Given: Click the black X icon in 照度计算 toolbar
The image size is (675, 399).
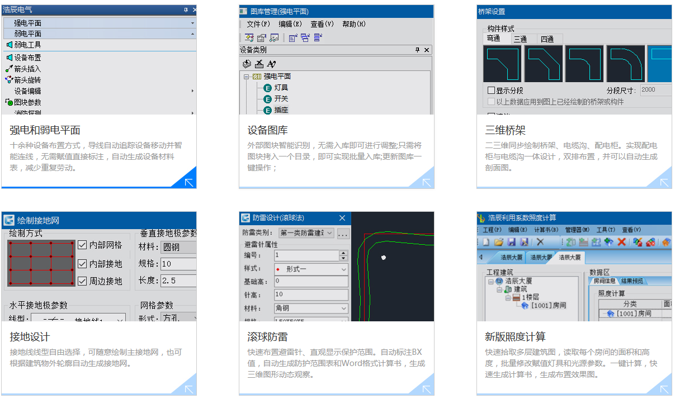Looking at the screenshot, I should (540, 242).
